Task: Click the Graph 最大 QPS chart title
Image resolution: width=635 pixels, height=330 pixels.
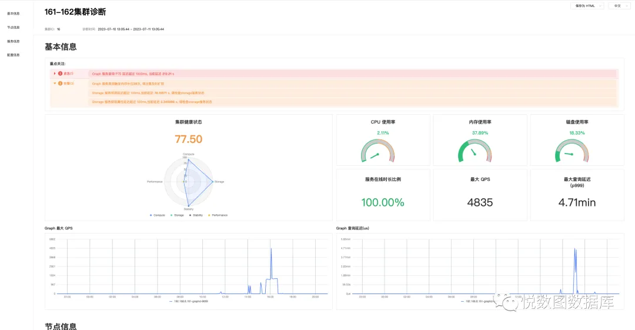Action: pyautogui.click(x=59, y=228)
